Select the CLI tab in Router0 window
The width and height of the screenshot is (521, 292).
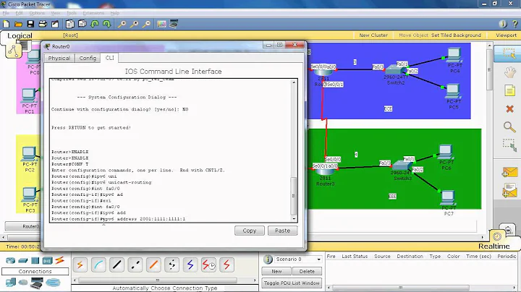[110, 58]
